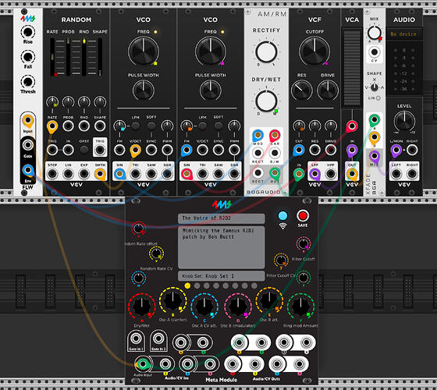
Task: Click the L/MON input jack on AUDIO
Action: [396, 150]
